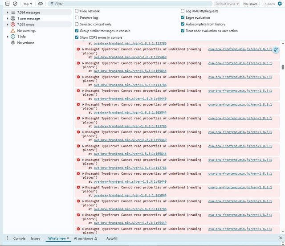The image size is (285, 246).
Task: Open the Default levels dropdown
Action: (x=227, y=4)
